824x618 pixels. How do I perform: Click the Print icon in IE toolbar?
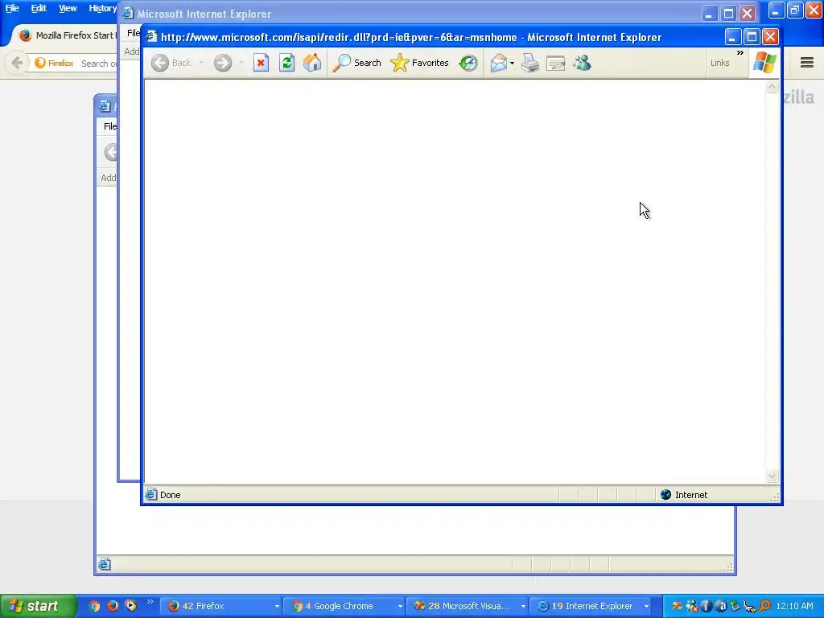[530, 63]
